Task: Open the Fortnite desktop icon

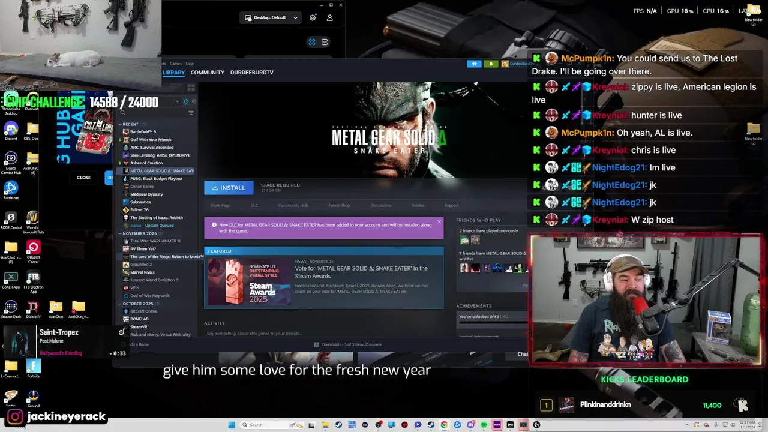Action: [x=33, y=368]
